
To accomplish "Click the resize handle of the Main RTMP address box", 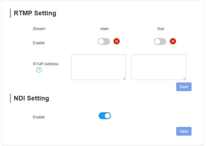I will 124,78.
